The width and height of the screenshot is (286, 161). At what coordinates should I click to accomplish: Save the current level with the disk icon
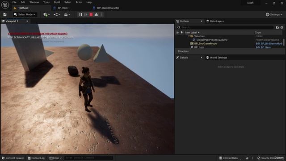[5, 15]
